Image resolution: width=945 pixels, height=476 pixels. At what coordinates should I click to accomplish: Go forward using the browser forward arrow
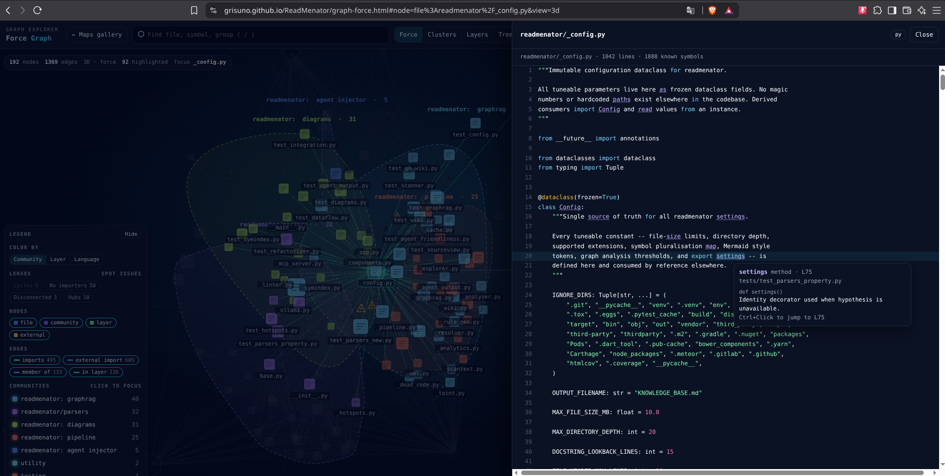pos(23,10)
